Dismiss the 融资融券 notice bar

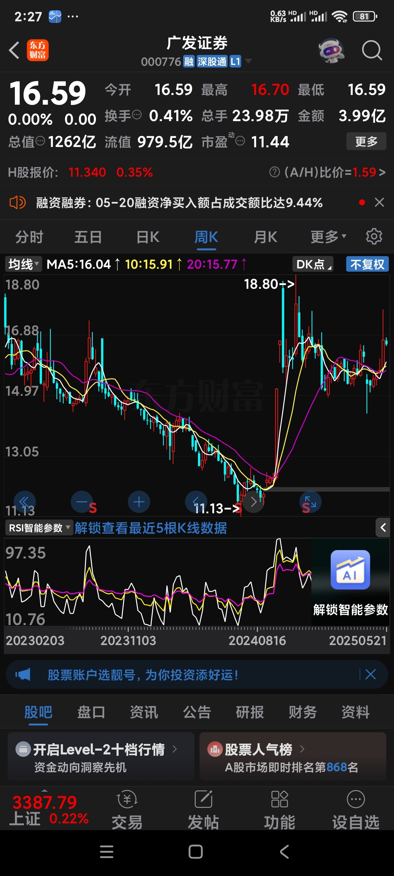click(379, 203)
